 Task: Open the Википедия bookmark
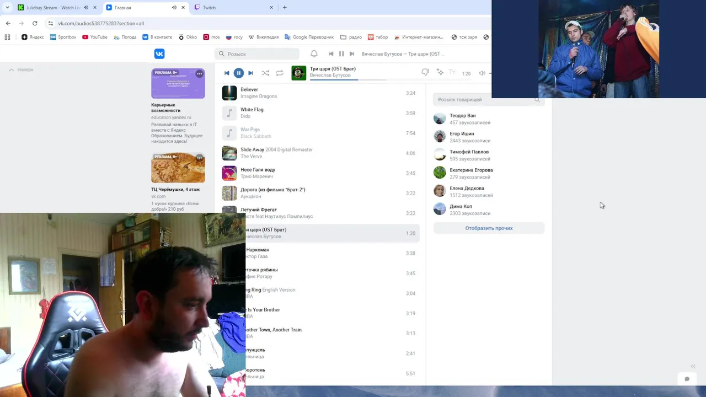(x=264, y=37)
